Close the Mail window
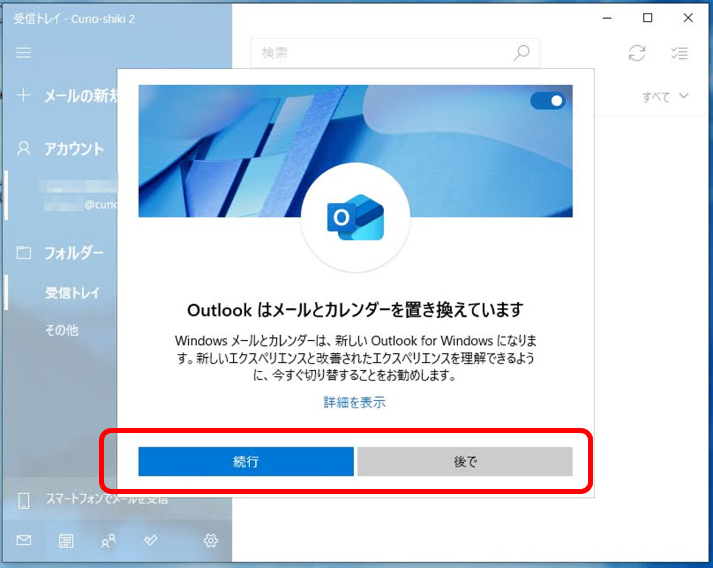 (x=688, y=18)
